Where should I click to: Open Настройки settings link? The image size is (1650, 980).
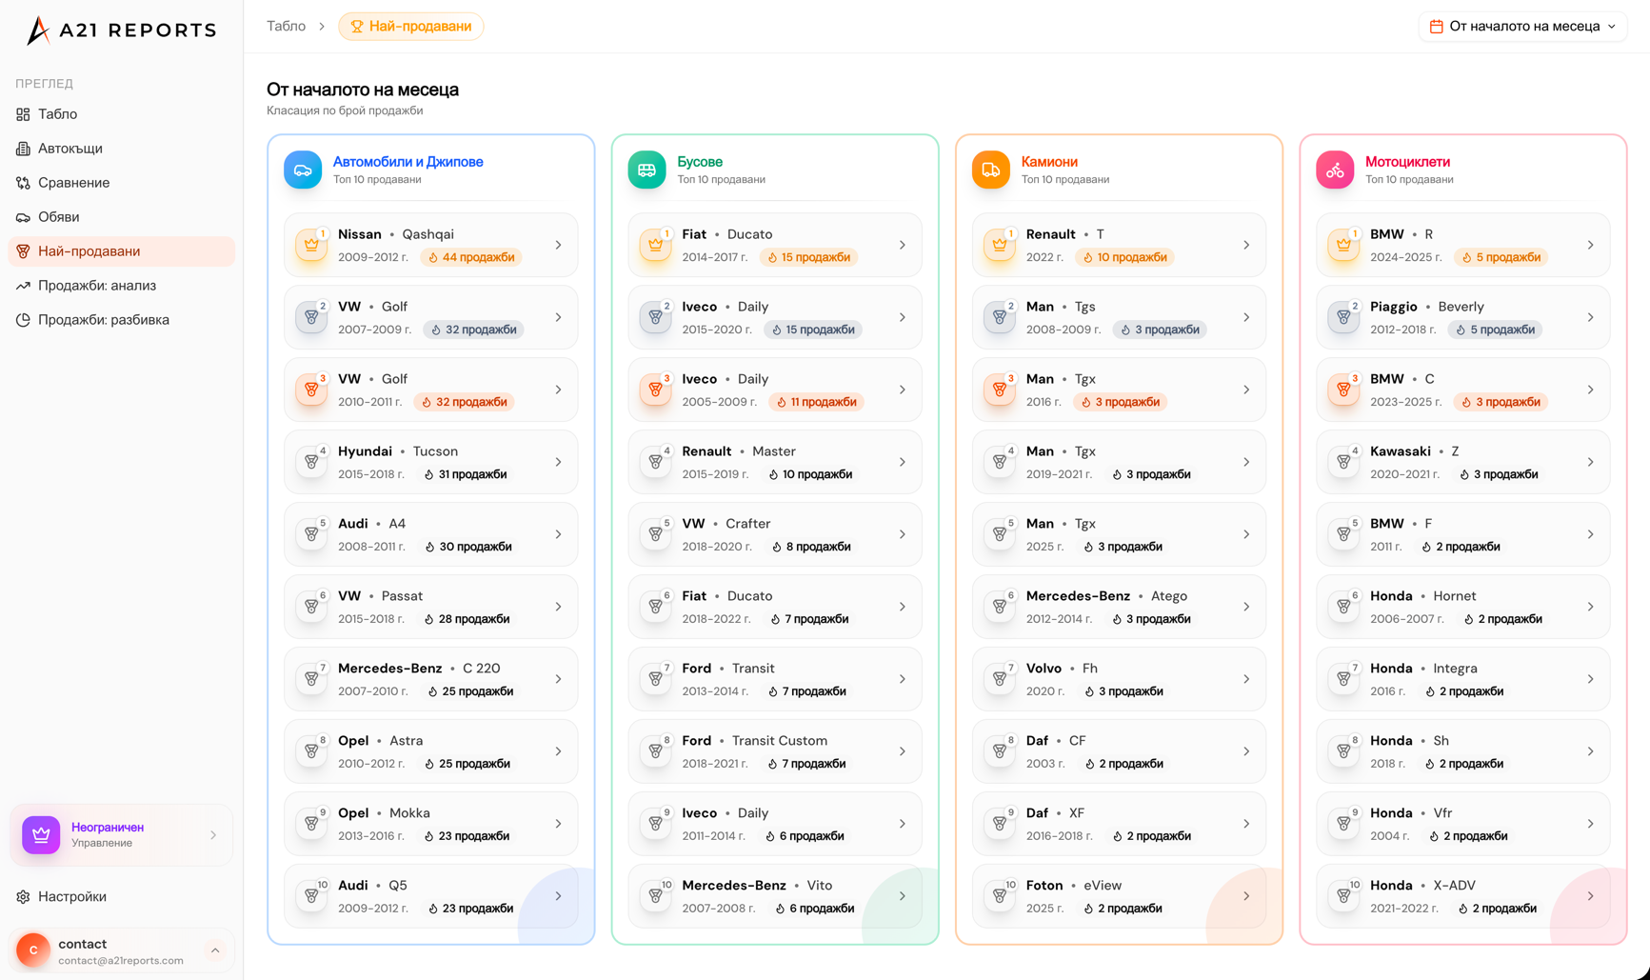tap(72, 896)
